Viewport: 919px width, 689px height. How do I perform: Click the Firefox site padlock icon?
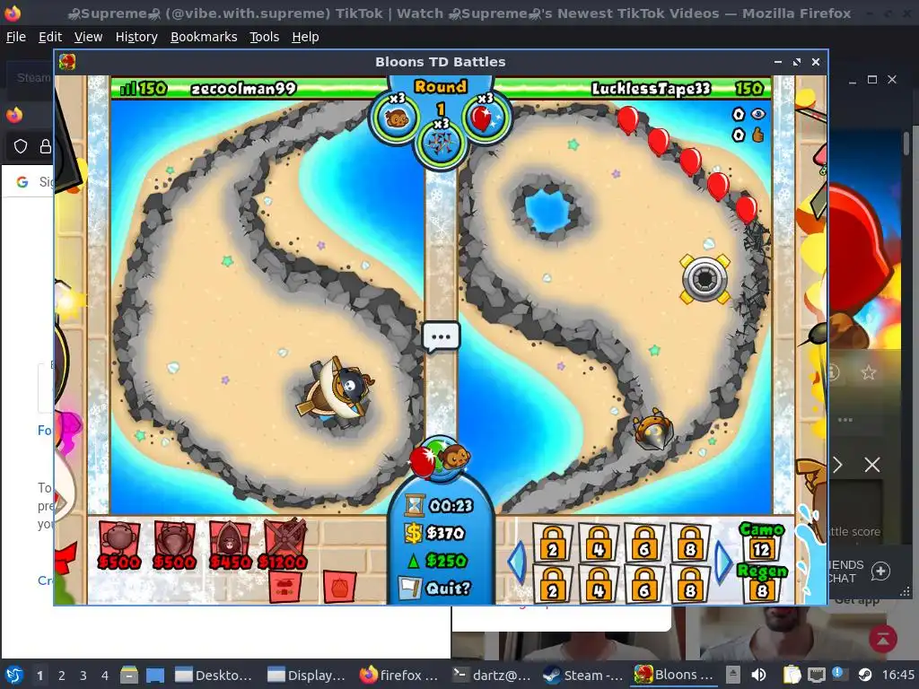45,146
